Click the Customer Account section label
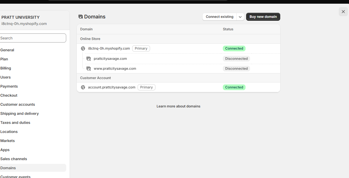349x178 pixels. coord(95,78)
